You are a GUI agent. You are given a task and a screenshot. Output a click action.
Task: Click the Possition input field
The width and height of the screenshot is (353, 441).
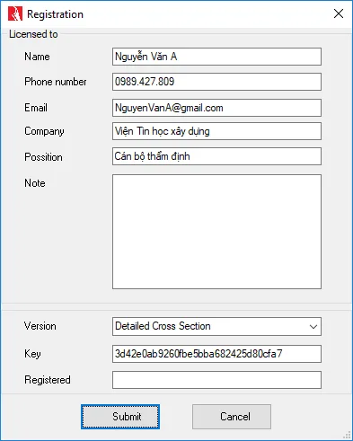coord(216,156)
